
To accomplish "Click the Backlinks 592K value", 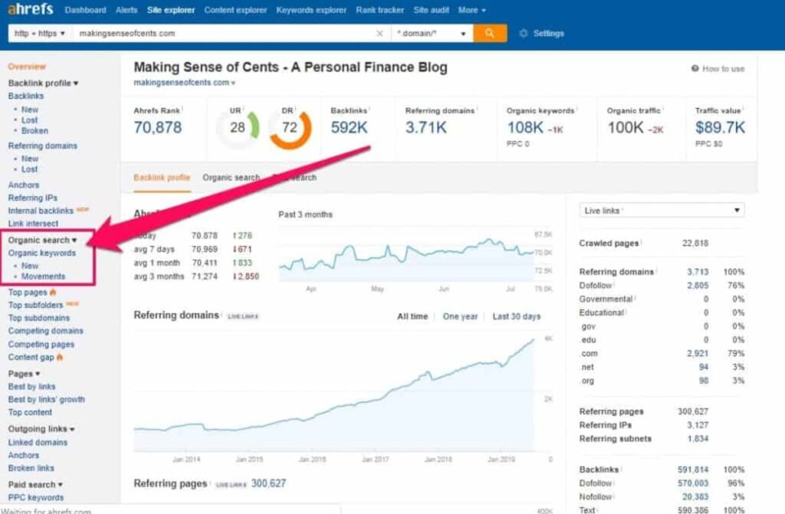I will pos(349,128).
